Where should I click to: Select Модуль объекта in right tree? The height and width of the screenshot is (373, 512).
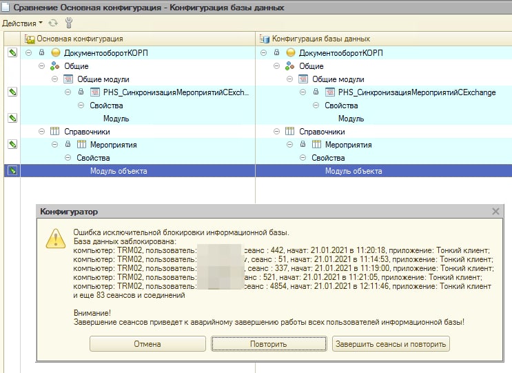(x=354, y=171)
